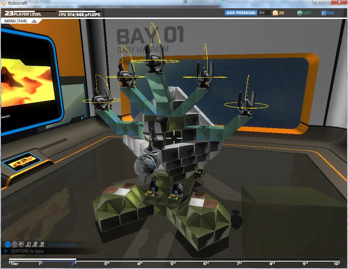This screenshot has width=348, height=269.
Task: Click the Tier 3 segment
Action: point(92,263)
